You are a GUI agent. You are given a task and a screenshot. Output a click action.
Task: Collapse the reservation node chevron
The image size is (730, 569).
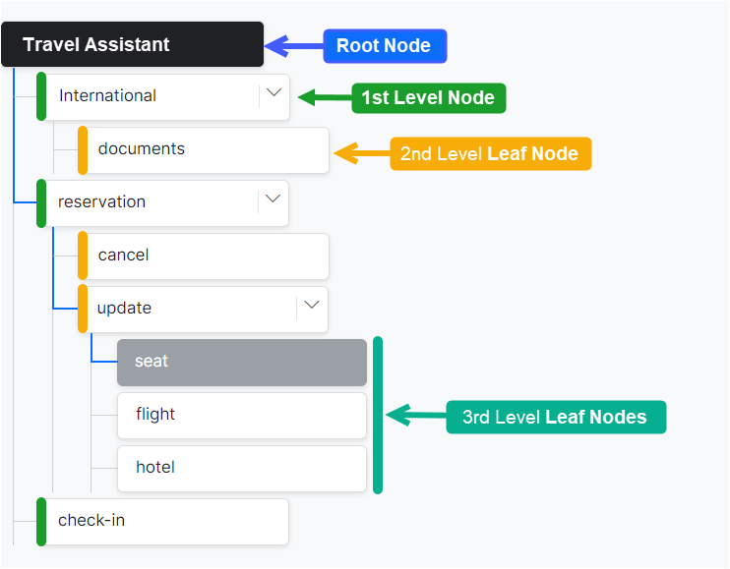tap(274, 200)
